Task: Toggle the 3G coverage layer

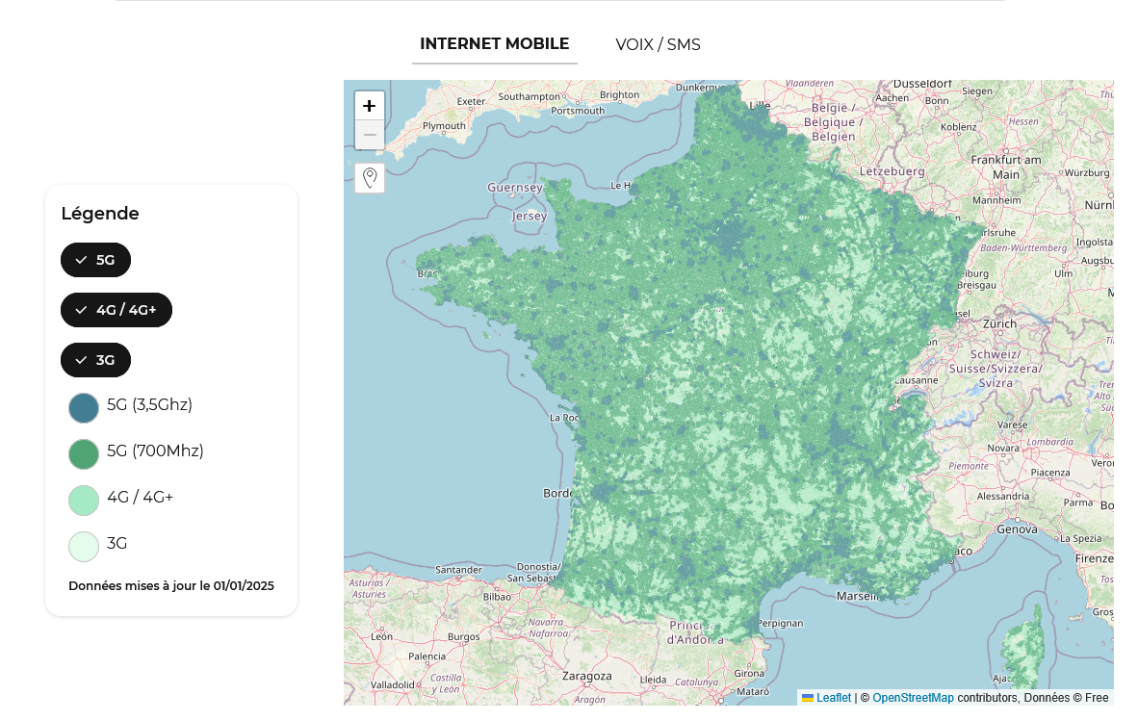Action: (x=96, y=360)
